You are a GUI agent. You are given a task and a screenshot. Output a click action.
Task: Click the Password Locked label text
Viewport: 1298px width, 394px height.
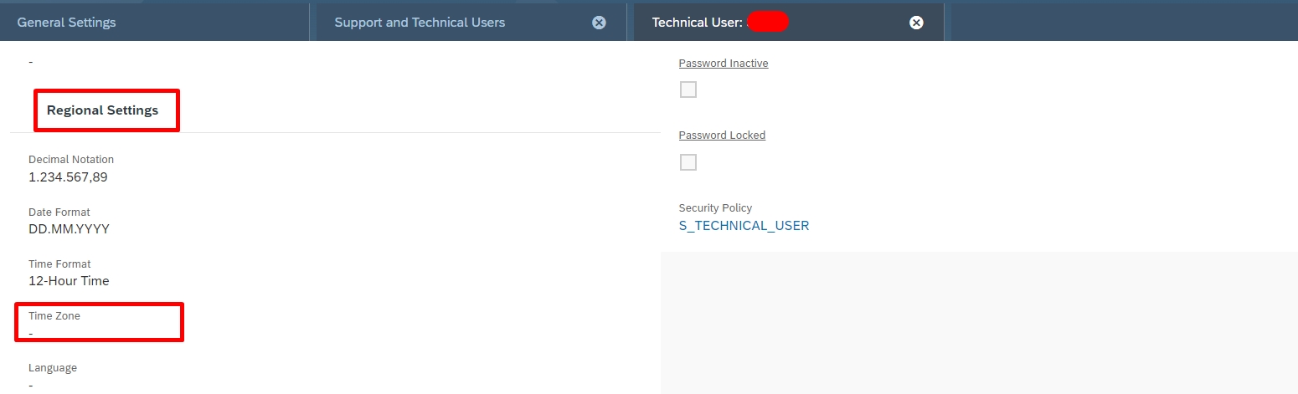click(722, 136)
